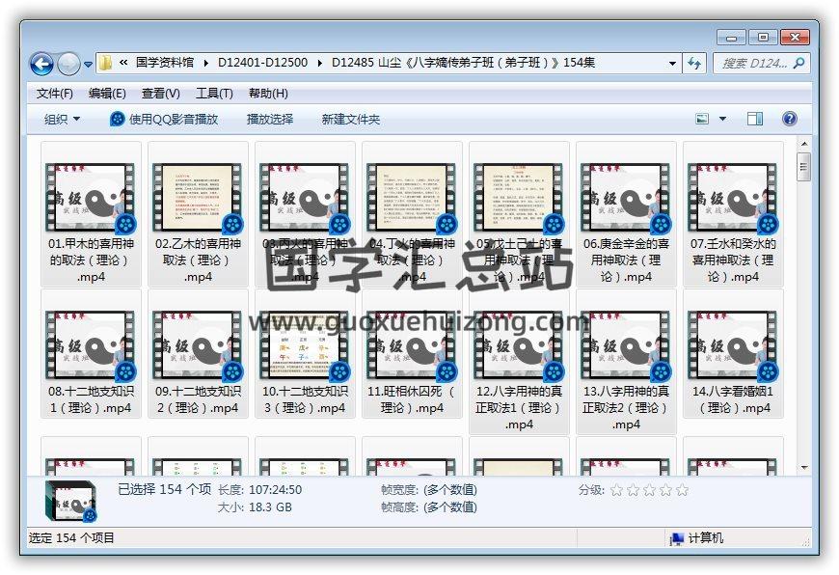Click the refresh button beside address bar

(x=694, y=64)
